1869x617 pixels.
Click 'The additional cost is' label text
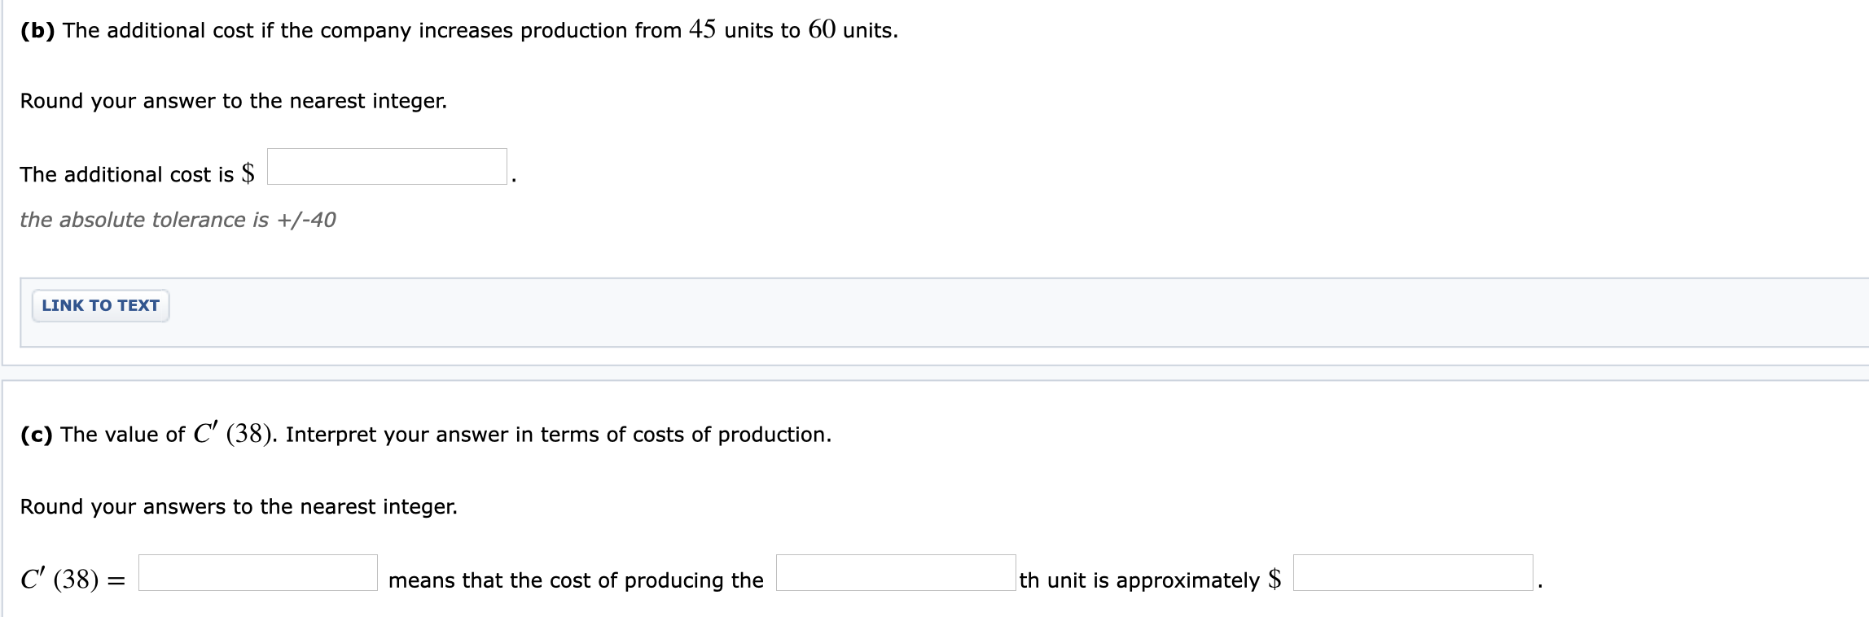pyautogui.click(x=130, y=173)
